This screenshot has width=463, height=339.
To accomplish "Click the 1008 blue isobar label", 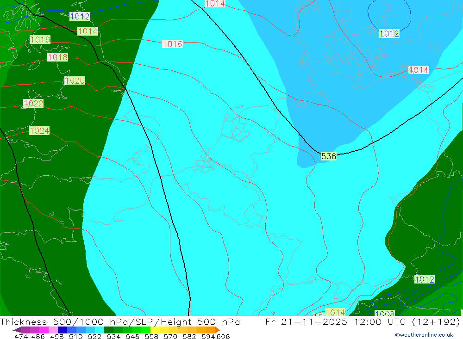I will tap(385, 313).
